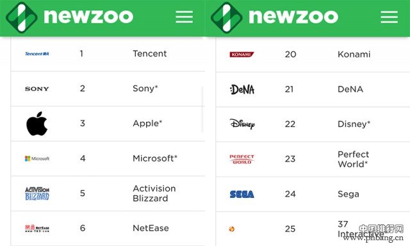Viewport: 410px width, 246px height.
Task: Click the Sony logo icon
Action: (x=37, y=88)
